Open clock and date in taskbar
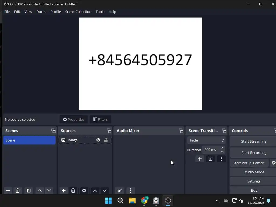This screenshot has height=207, width=276. [256, 201]
